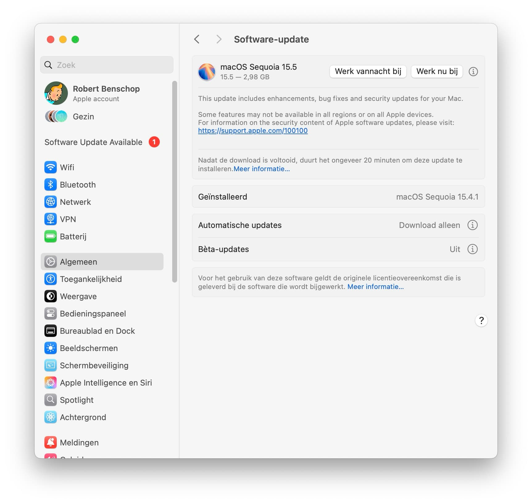Open Bedieningspaneel control center icon
Viewport: 532px width, 504px height.
pos(51,314)
